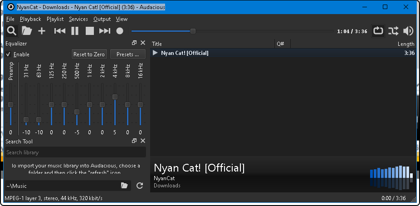Click the record stream circle icon
The image size is (420, 206).
point(120,31)
